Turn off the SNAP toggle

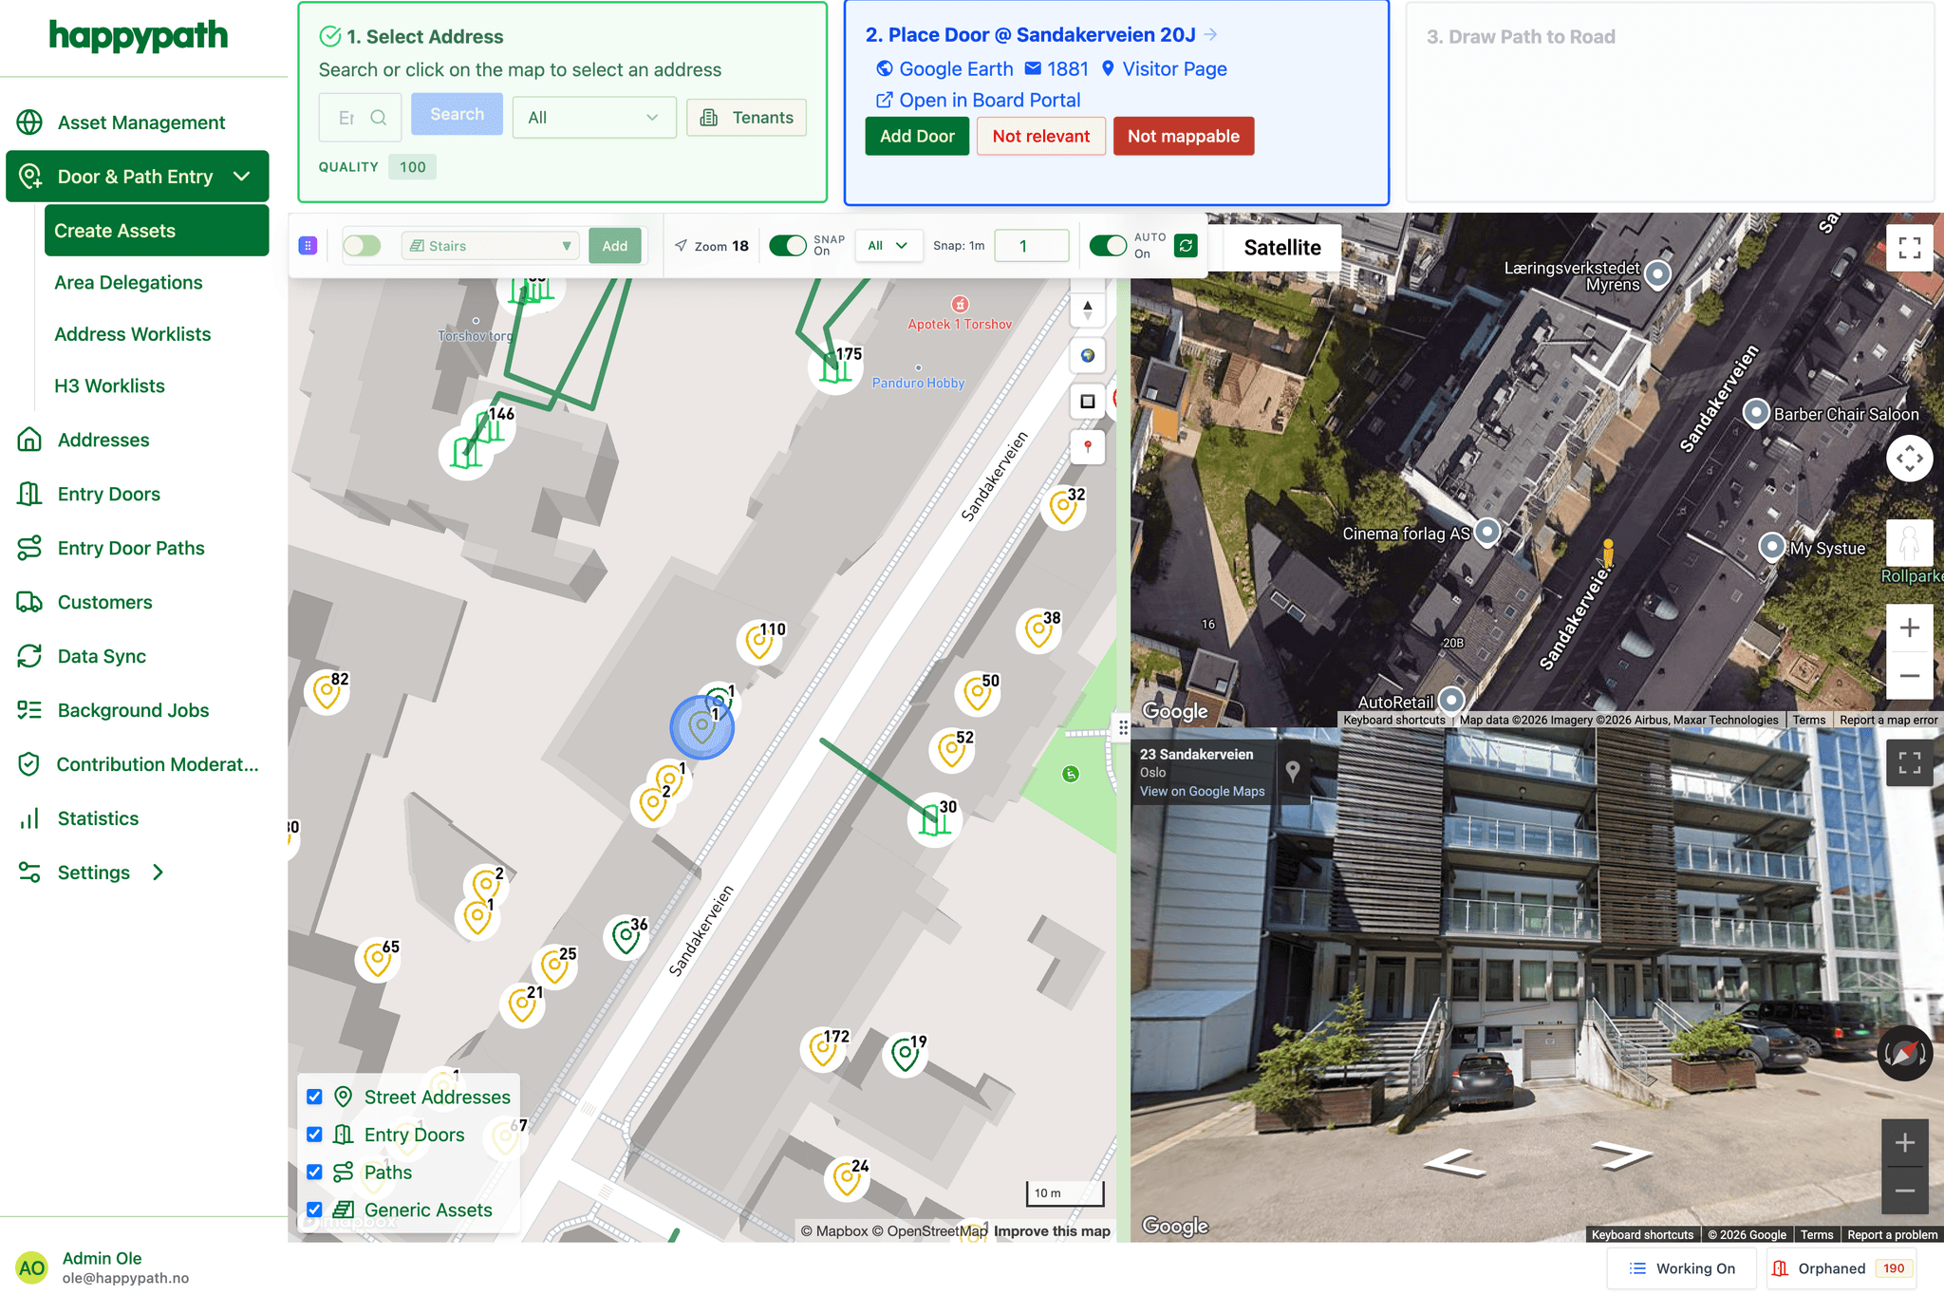coord(788,246)
